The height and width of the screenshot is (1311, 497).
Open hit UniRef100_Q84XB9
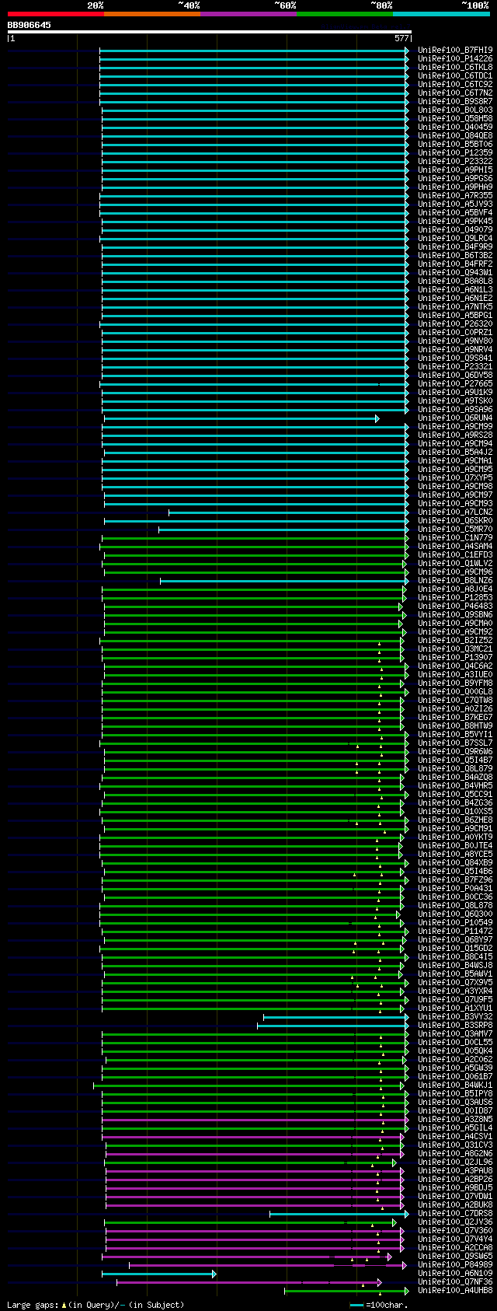tap(455, 862)
